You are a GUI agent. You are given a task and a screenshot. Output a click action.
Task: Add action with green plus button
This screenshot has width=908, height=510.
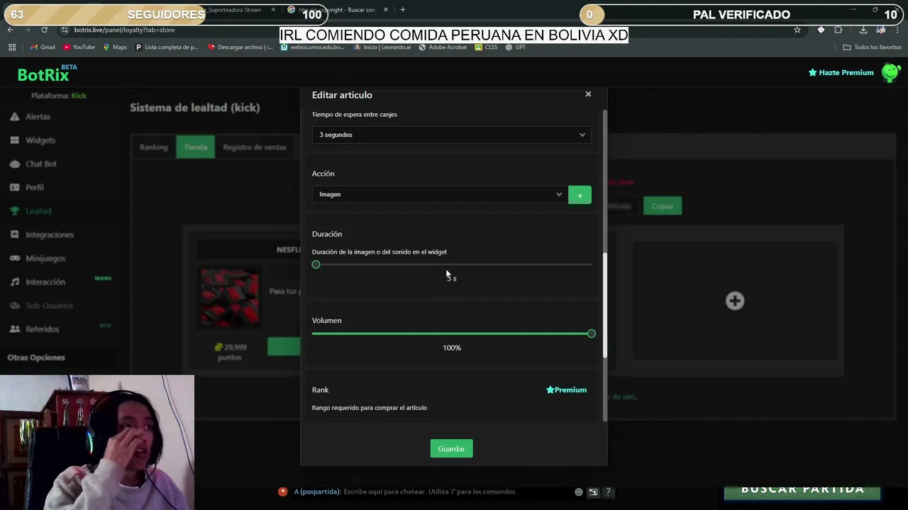[580, 195]
